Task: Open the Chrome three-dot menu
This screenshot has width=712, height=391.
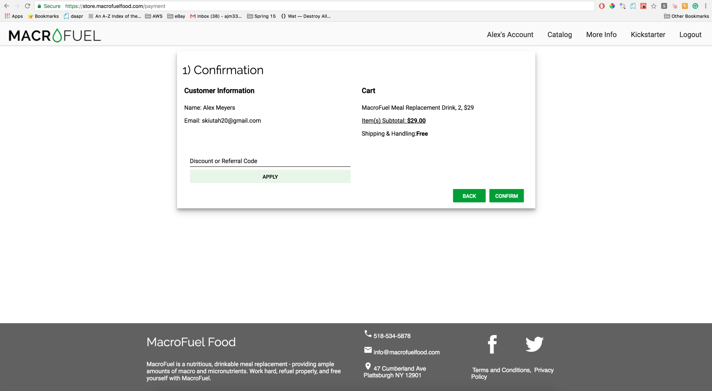Action: pyautogui.click(x=706, y=6)
